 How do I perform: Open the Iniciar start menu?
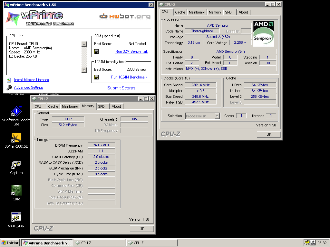tap(10, 243)
